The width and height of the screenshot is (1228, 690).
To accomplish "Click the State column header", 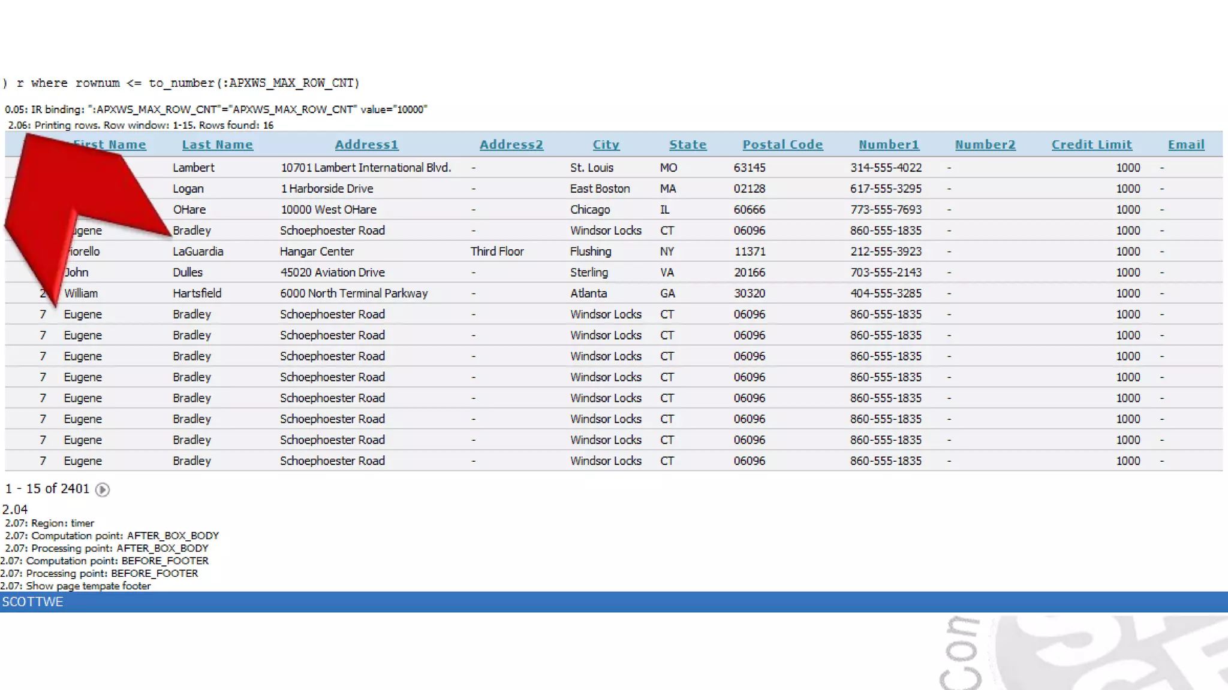I will (688, 144).
